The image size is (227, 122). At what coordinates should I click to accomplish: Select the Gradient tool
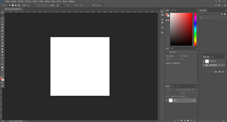click(2, 46)
